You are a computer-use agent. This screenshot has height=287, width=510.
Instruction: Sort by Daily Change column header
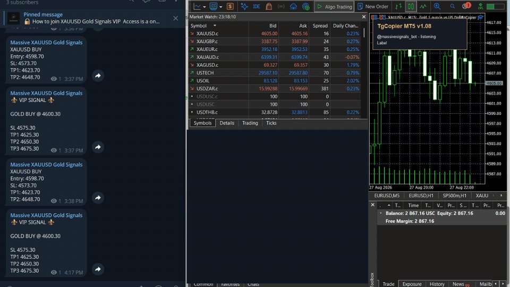point(345,26)
